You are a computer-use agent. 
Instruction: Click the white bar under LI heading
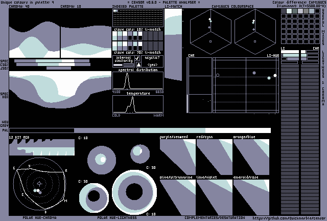290,52
